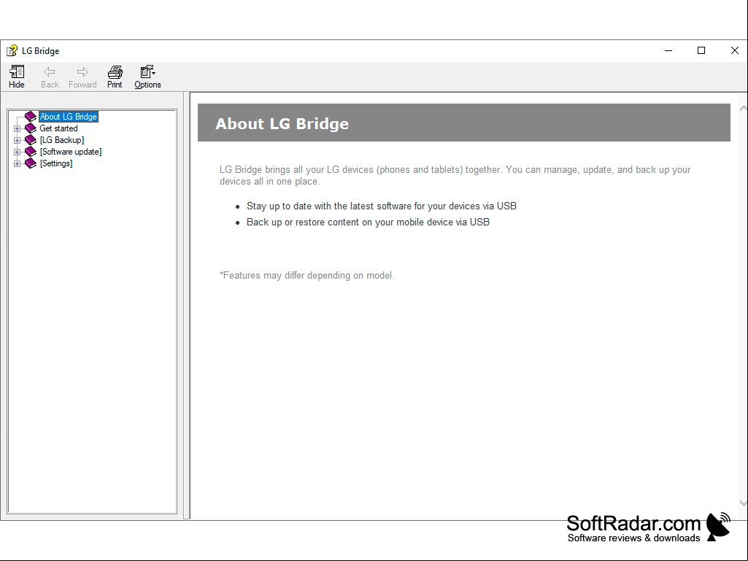The image size is (748, 561).
Task: Click the content pane scroll up arrow
Action: tap(743, 109)
